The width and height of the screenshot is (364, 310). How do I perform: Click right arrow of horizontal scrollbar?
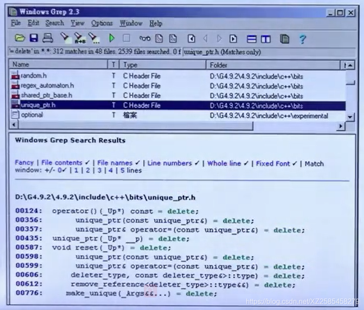click(340, 126)
